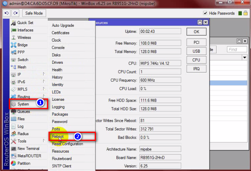Expand the MPLS submenu arrow

coord(44,89)
